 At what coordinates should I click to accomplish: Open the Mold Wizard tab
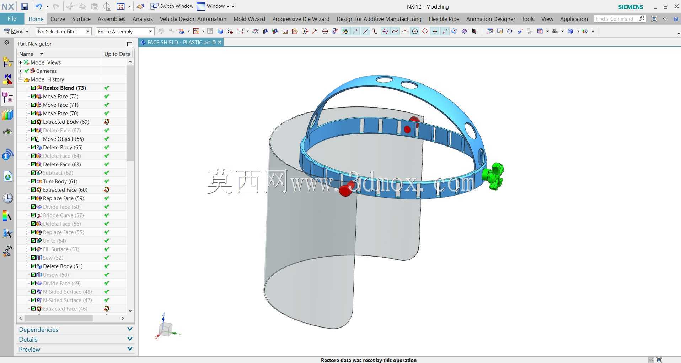[249, 19]
